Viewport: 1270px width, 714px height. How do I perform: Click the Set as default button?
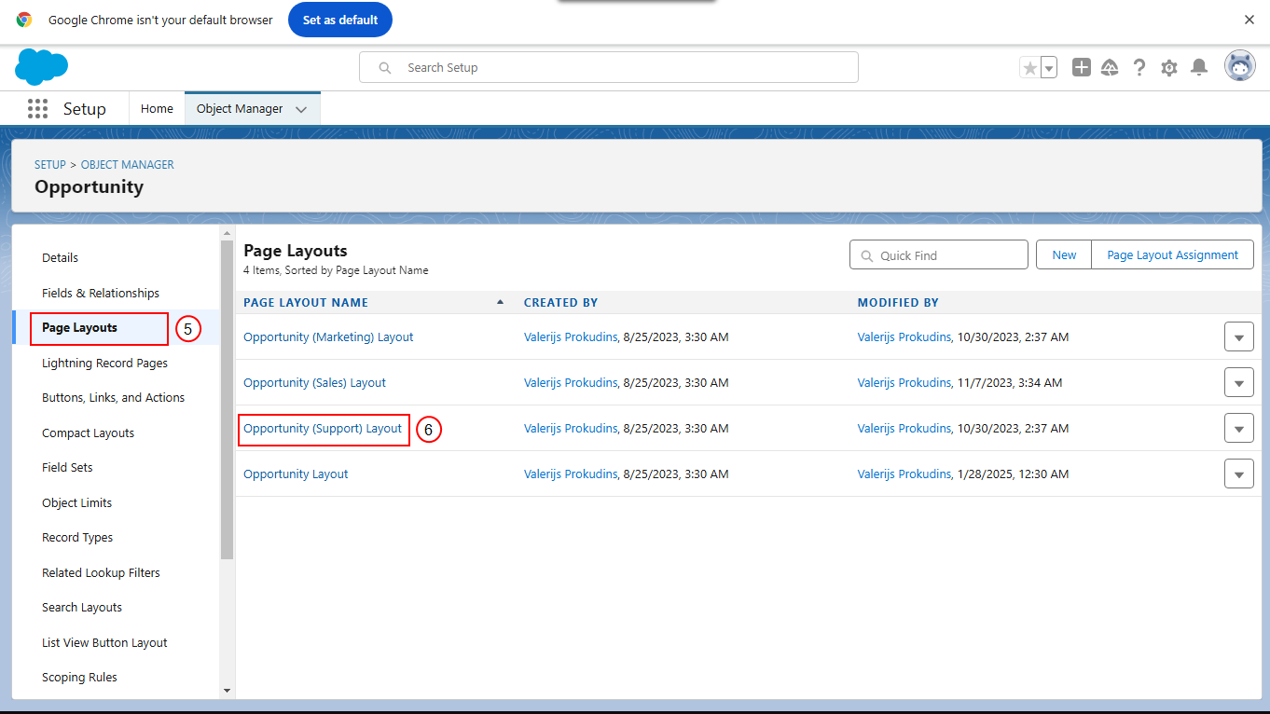click(340, 20)
